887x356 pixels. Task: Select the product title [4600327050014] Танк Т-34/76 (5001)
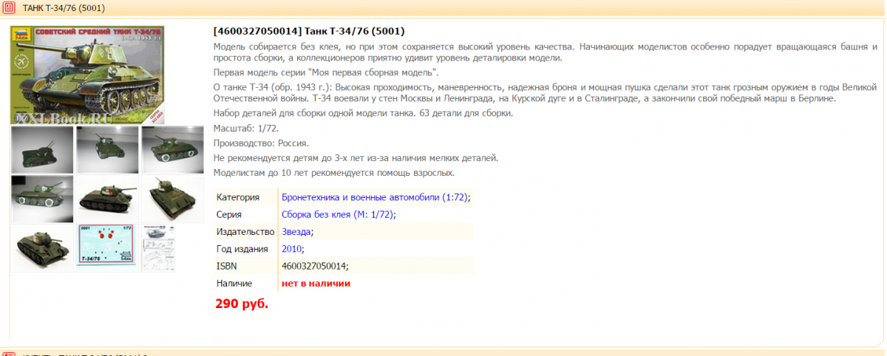tap(308, 31)
